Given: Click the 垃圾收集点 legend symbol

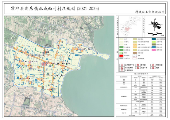Looking at the screenshot, I should click(122, 68).
